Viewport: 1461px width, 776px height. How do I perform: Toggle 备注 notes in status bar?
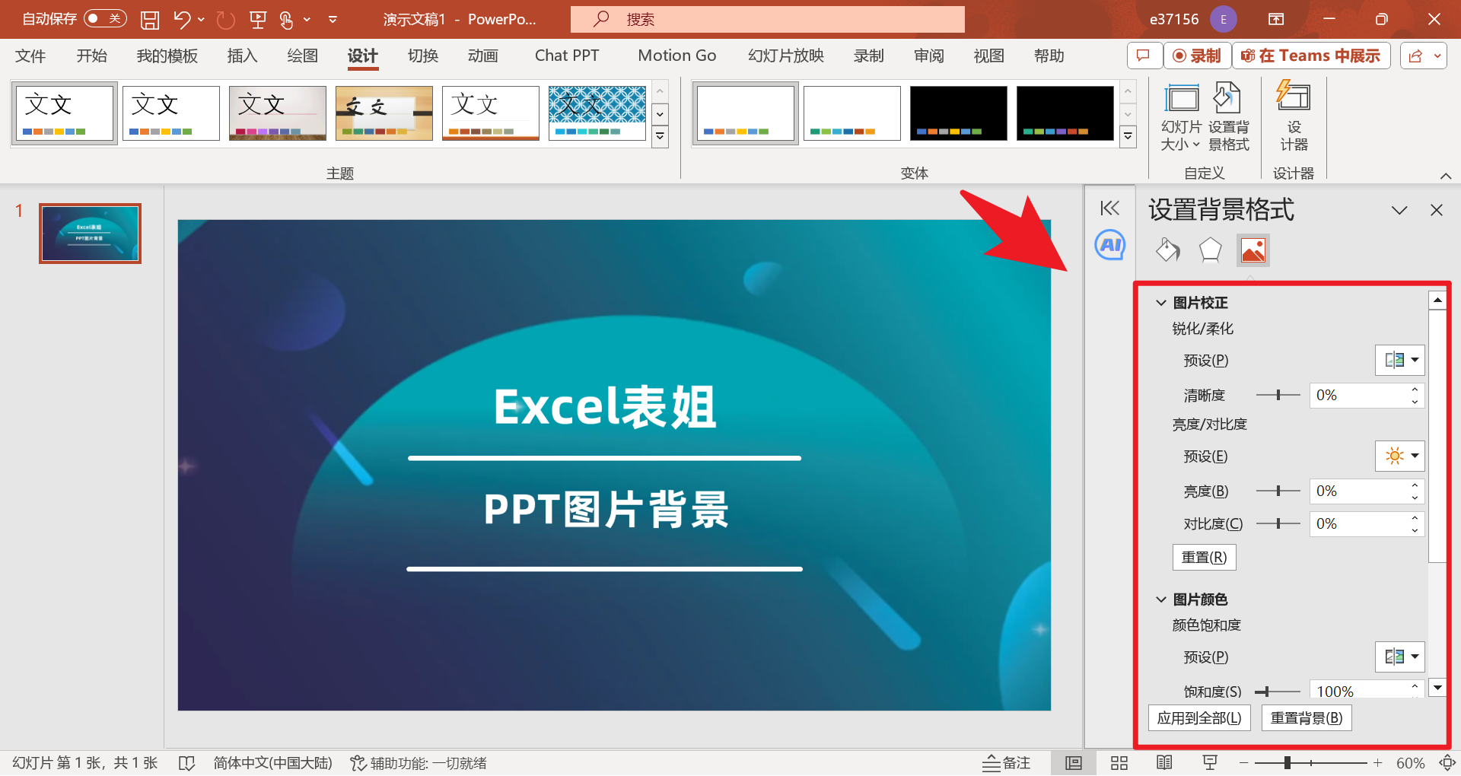pyautogui.click(x=1006, y=762)
